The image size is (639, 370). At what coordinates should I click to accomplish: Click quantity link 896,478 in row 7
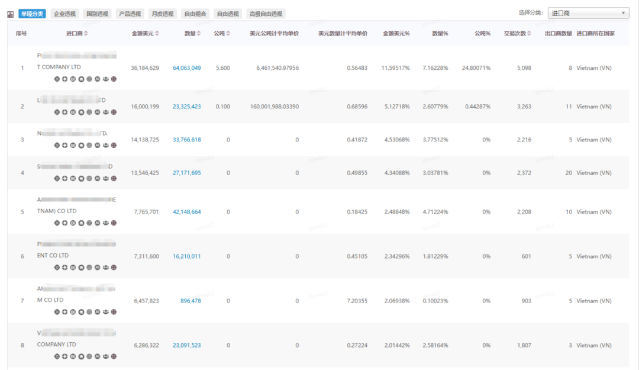coord(191,301)
